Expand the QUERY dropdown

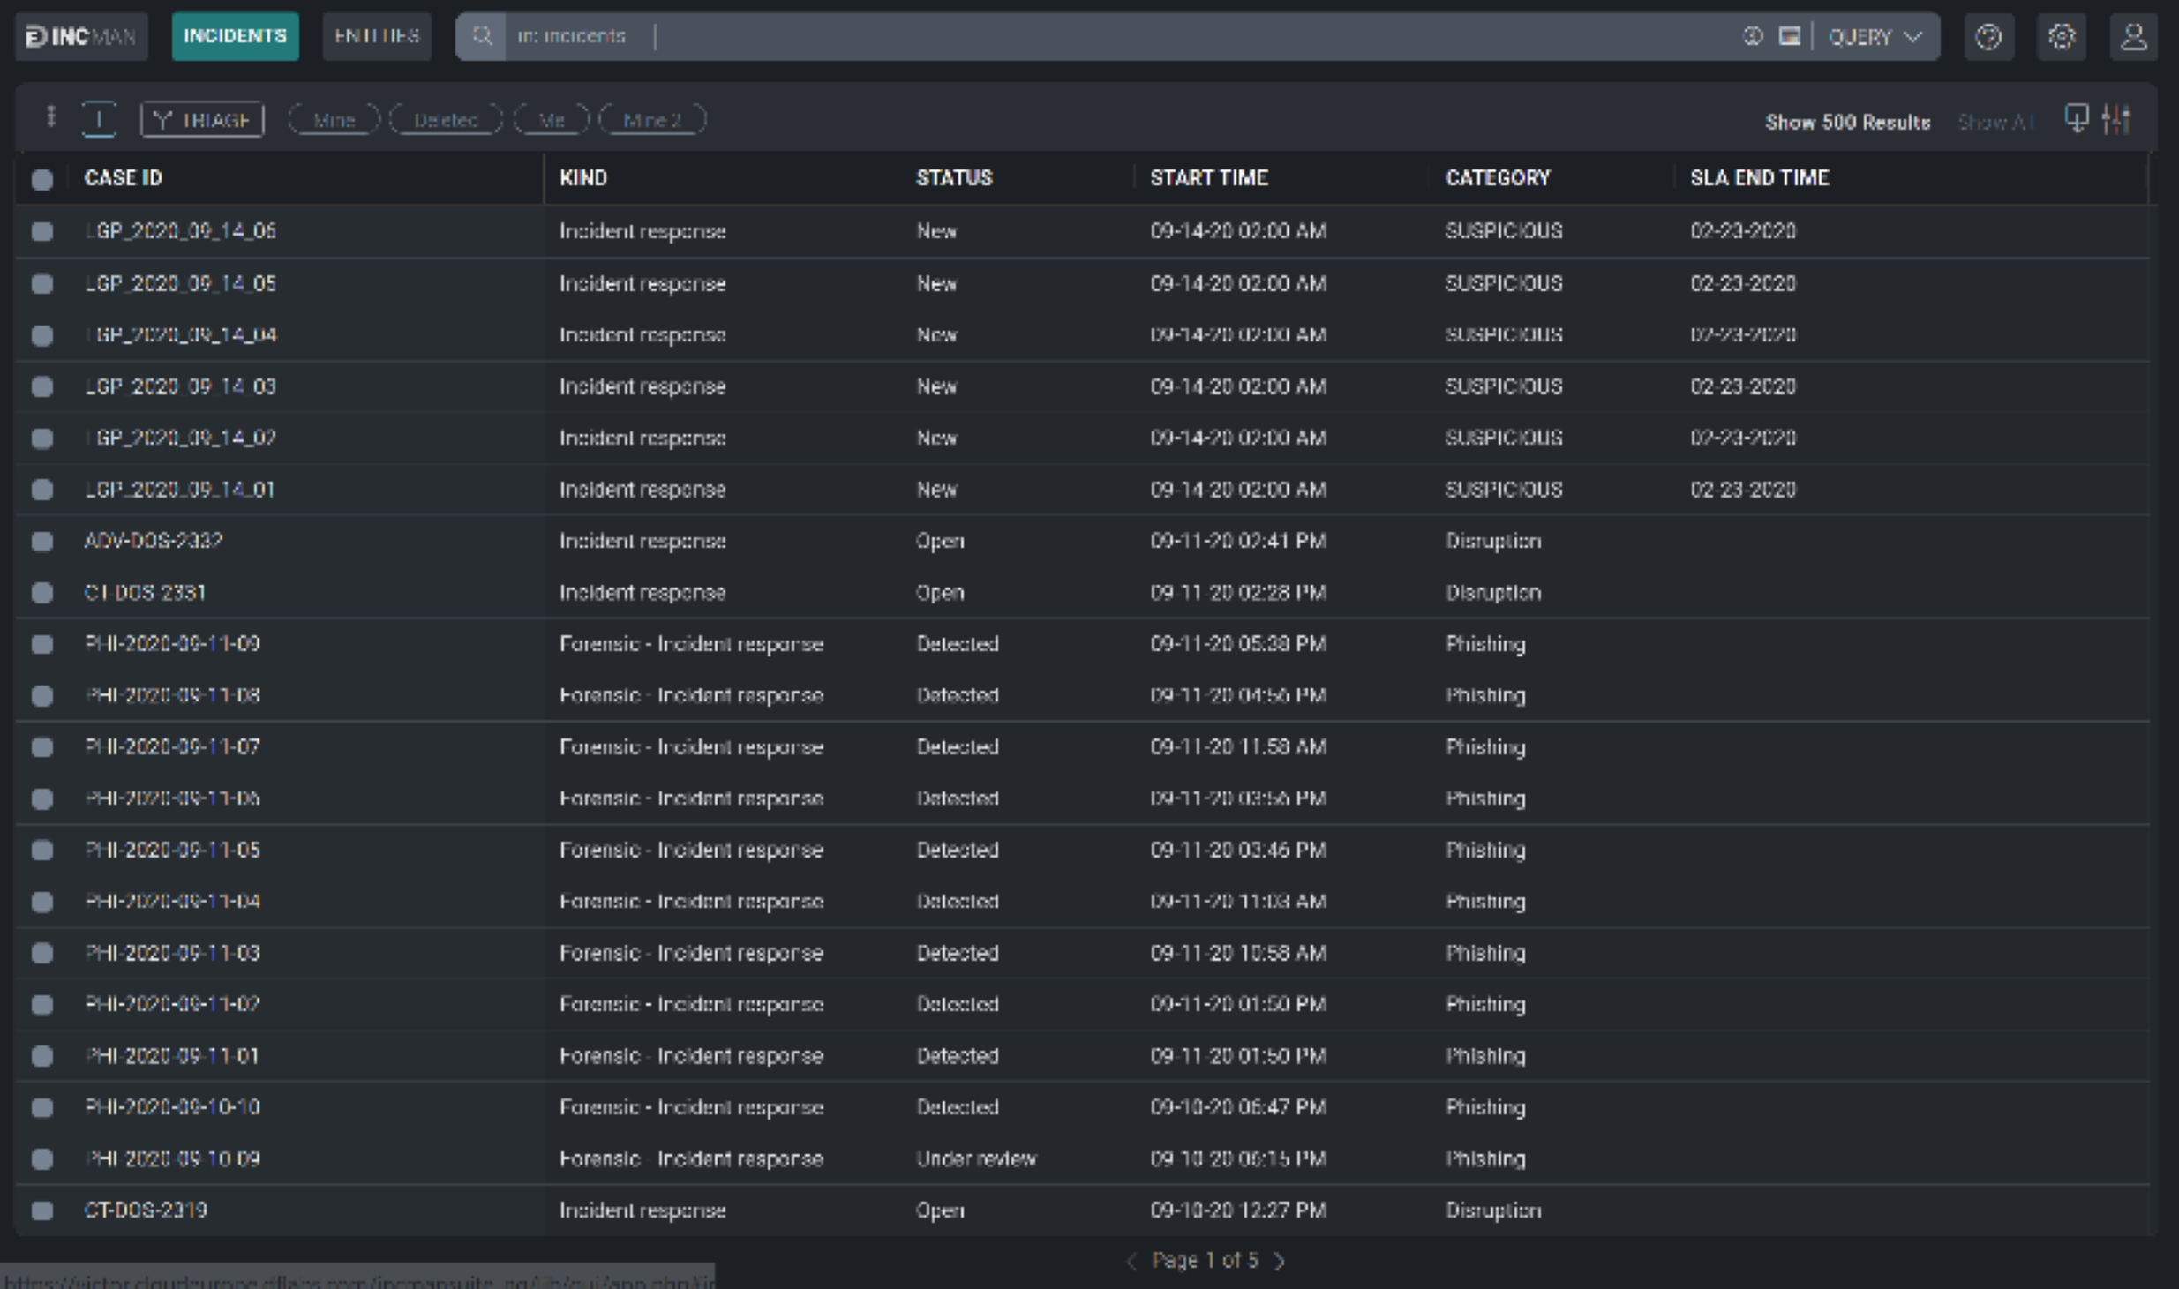point(1875,36)
